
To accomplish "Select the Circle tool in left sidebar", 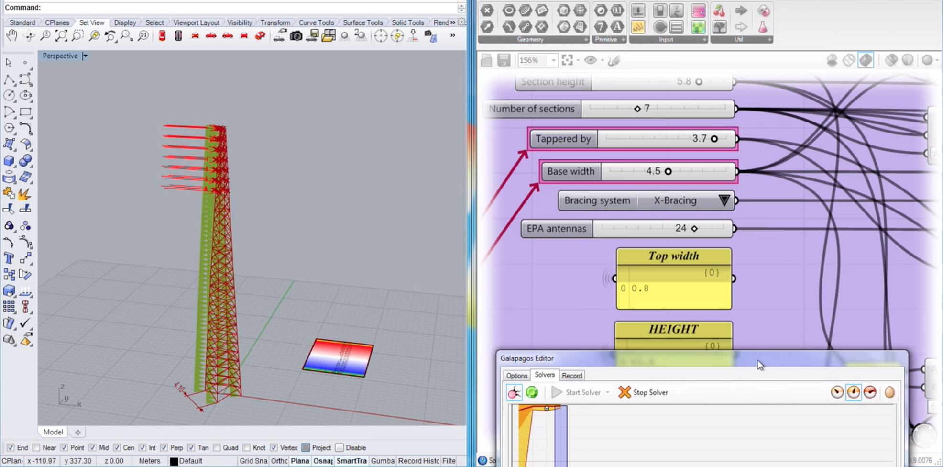I will (x=9, y=95).
